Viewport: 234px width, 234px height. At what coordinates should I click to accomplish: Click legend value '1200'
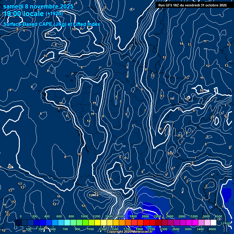coord(97,216)
